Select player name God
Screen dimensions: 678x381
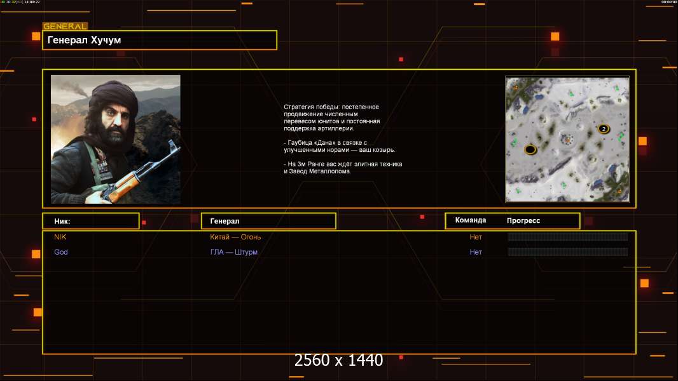click(61, 252)
